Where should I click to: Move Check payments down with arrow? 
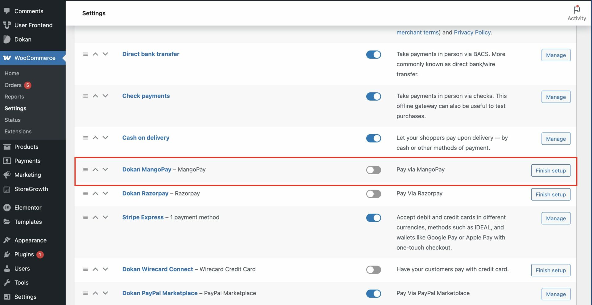point(105,96)
